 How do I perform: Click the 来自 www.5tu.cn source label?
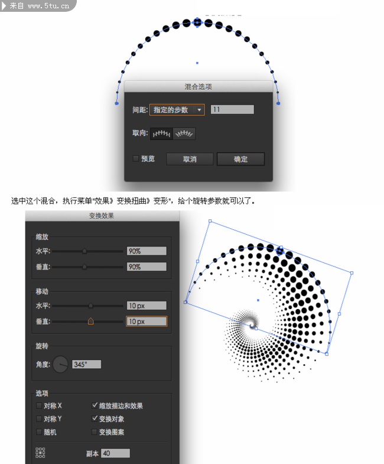click(x=37, y=6)
